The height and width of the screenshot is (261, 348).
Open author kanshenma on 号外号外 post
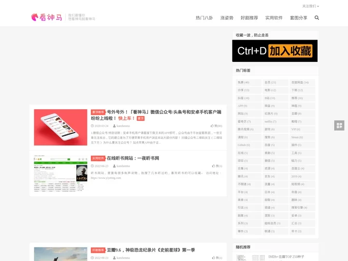[x=121, y=126]
